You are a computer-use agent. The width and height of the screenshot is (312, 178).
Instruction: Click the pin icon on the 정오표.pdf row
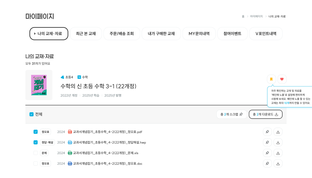click(267, 132)
